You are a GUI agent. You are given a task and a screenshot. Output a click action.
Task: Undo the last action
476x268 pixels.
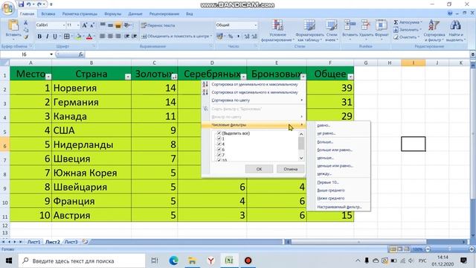point(29,4)
